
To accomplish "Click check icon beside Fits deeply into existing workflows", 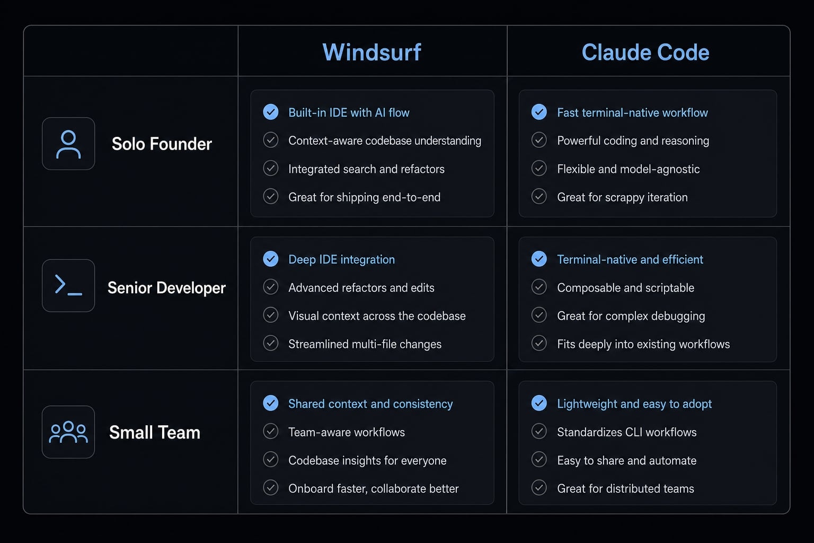I will (539, 343).
